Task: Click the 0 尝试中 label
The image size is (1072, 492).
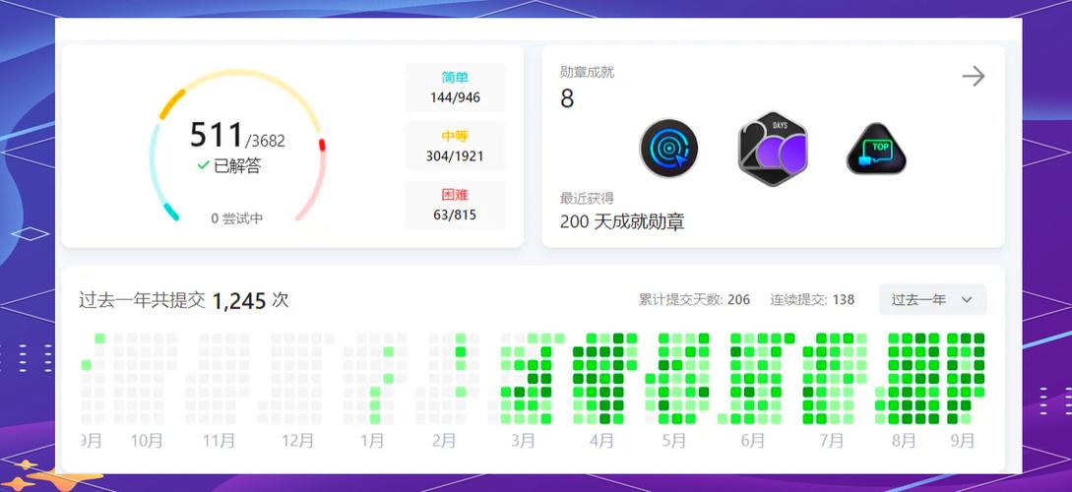Action: pos(236,218)
